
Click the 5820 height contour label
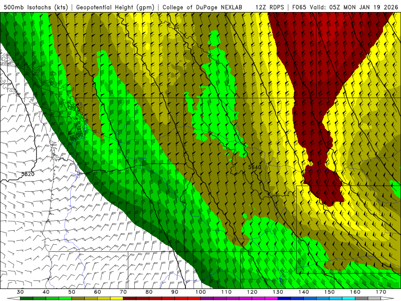[28, 174]
